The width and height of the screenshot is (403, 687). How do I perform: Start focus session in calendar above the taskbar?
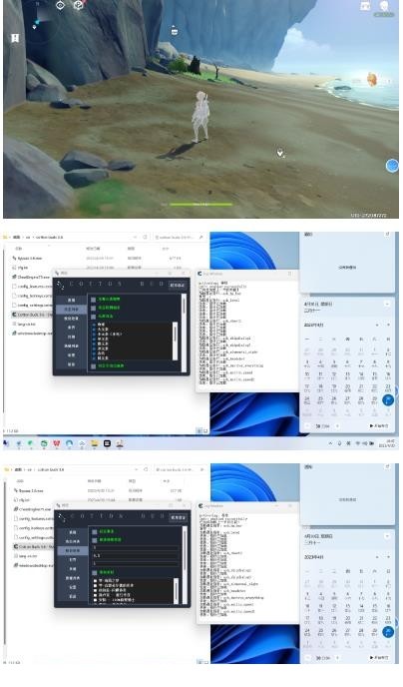[378, 425]
